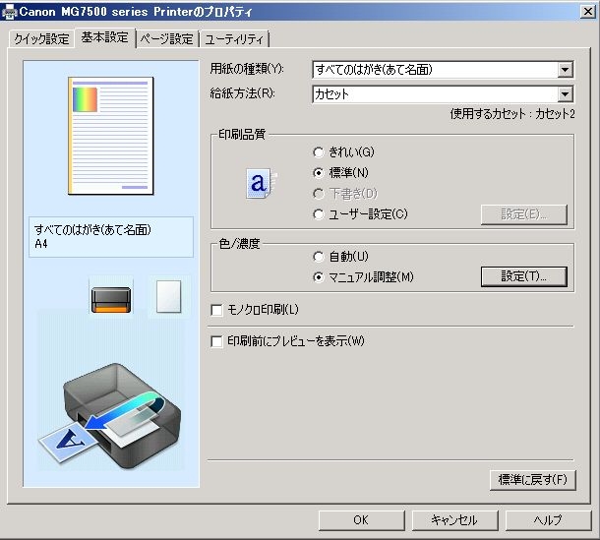Open the ユーティリティ tab

[x=234, y=39]
